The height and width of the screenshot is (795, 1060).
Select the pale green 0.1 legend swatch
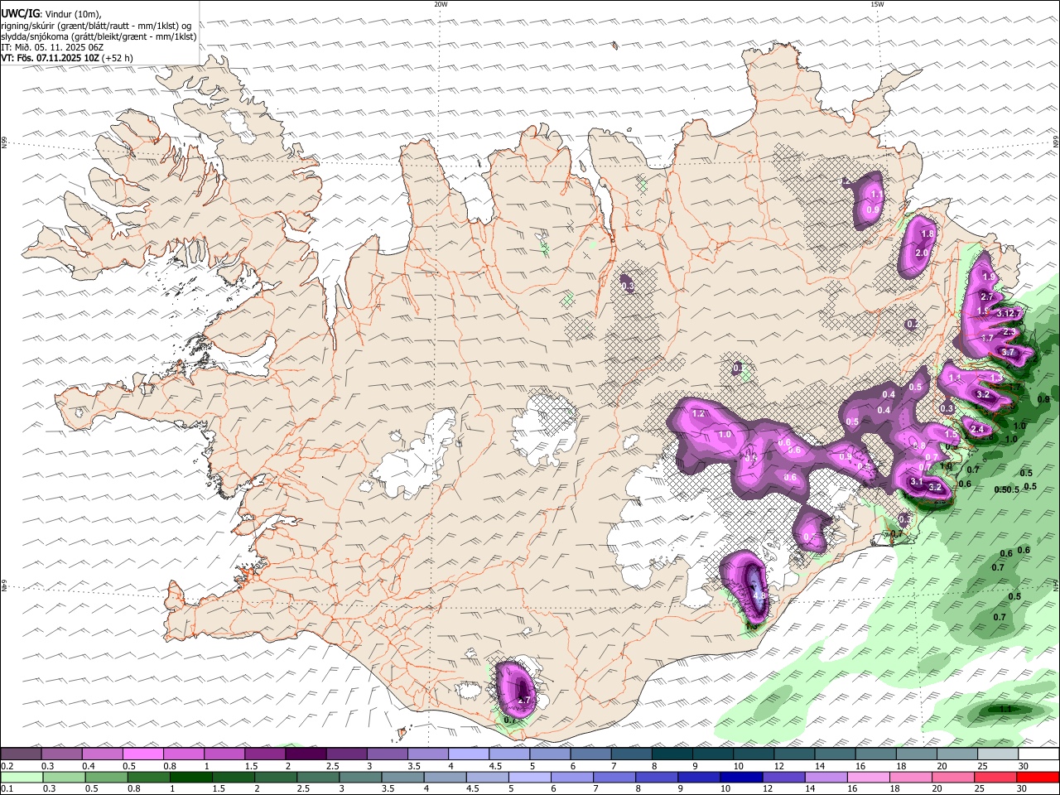click(22, 778)
